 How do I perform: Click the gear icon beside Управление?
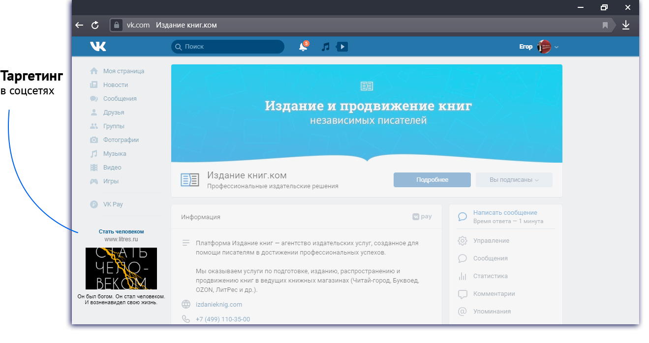click(463, 241)
